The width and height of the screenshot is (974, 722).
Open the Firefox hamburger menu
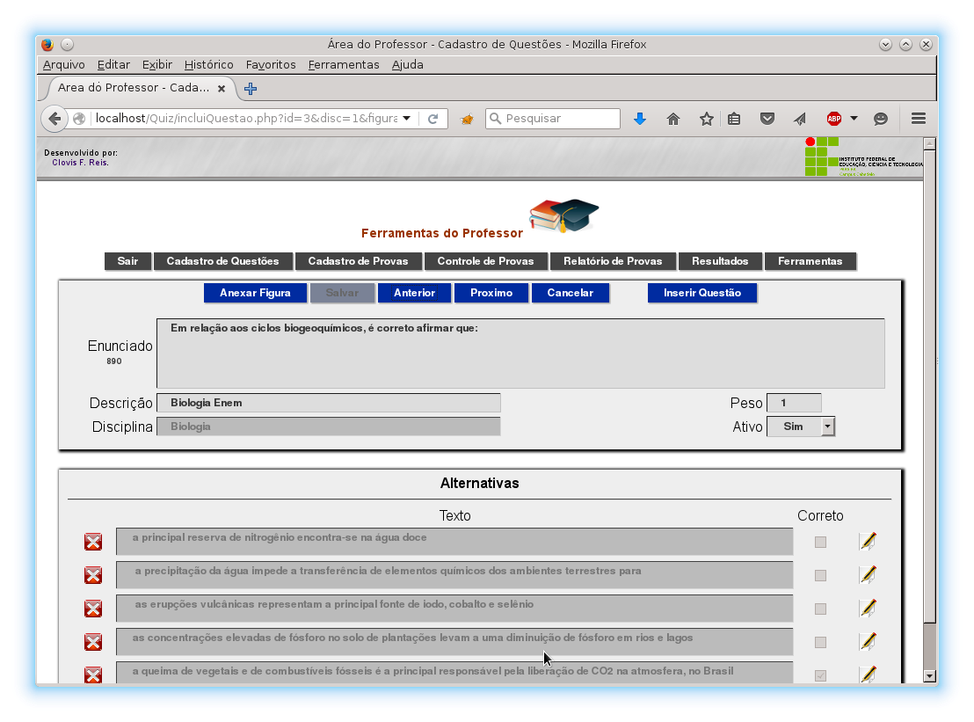point(918,117)
